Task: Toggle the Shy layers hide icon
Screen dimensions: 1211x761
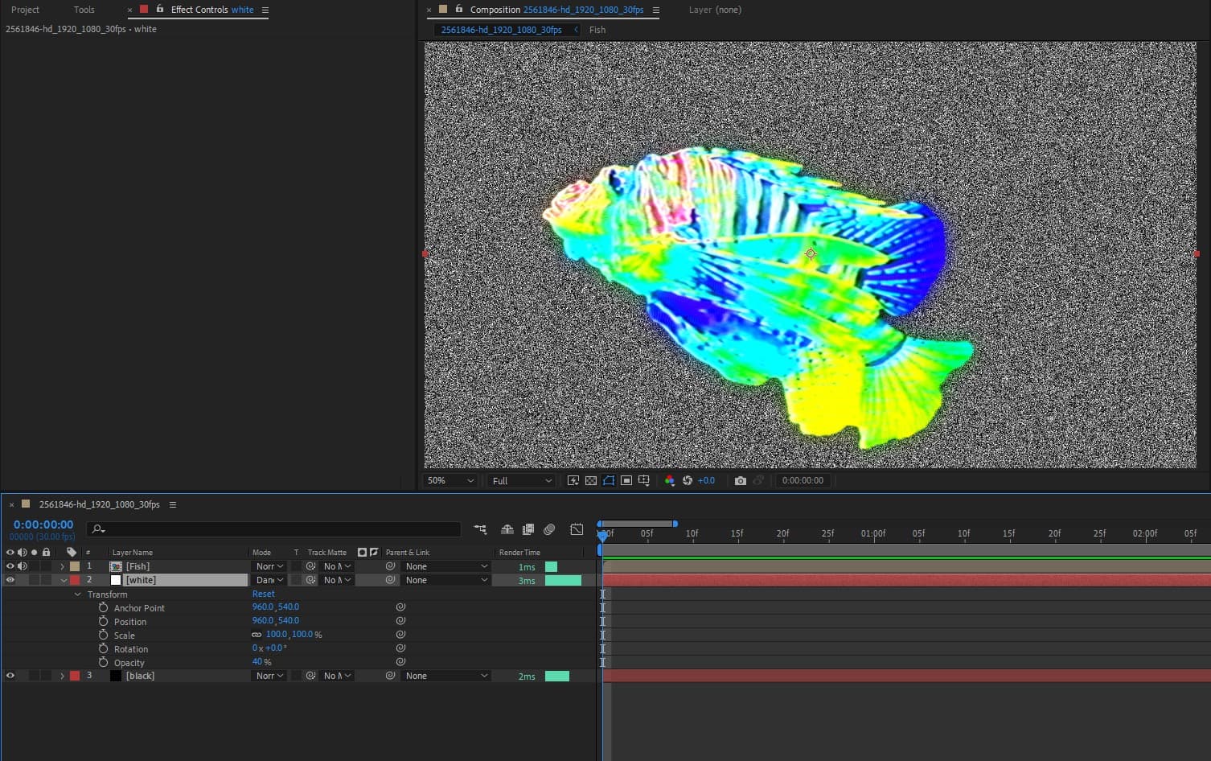Action: (x=507, y=529)
